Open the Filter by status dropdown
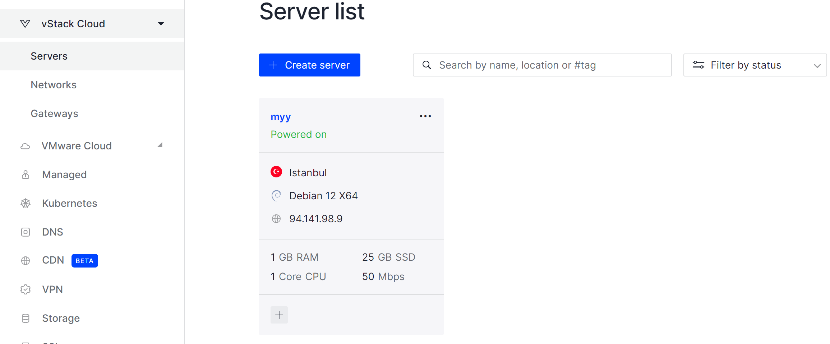This screenshot has height=344, width=830. pyautogui.click(x=755, y=65)
